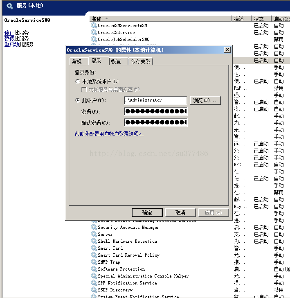
Task: Click the 确认密码 (Confirm password) field
Action: tap(155, 122)
